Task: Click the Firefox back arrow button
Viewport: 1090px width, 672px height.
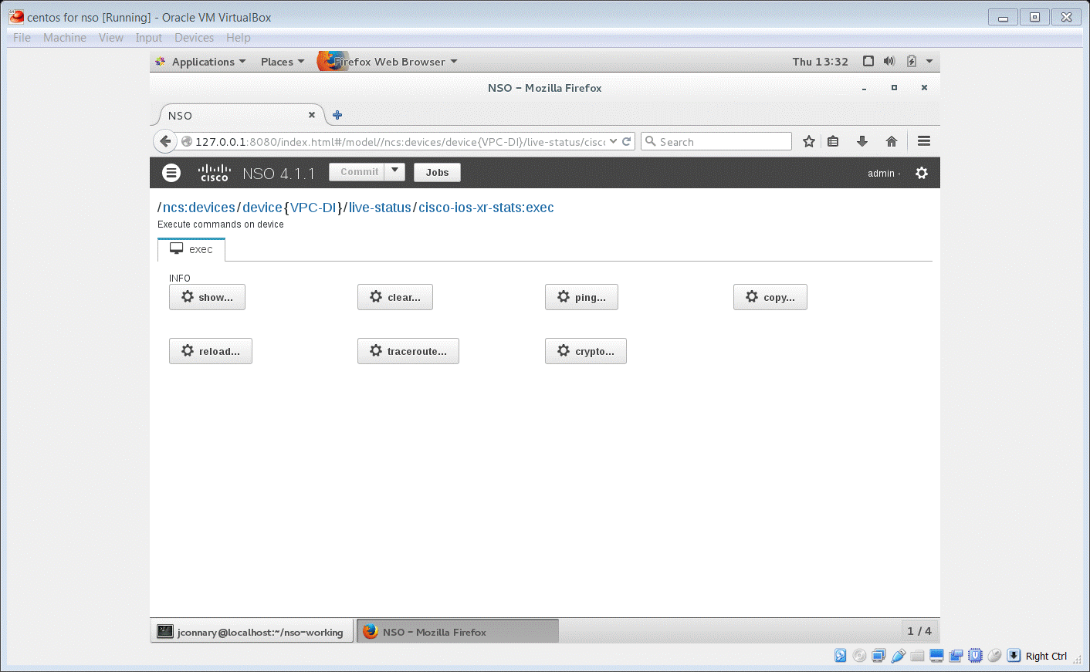Action: [x=164, y=141]
